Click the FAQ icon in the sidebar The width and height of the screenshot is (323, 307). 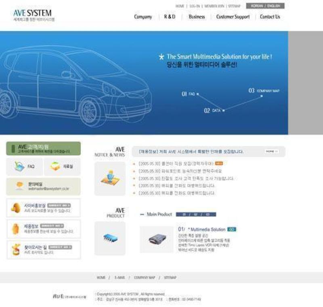[19, 166]
